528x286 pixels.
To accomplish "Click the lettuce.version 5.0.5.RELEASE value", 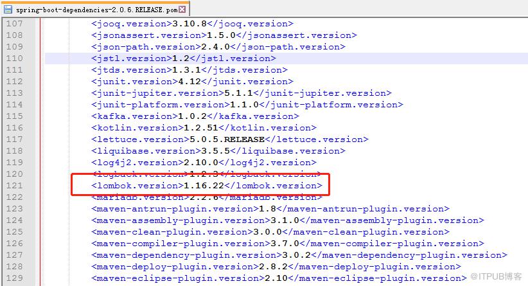I will tap(227, 139).
